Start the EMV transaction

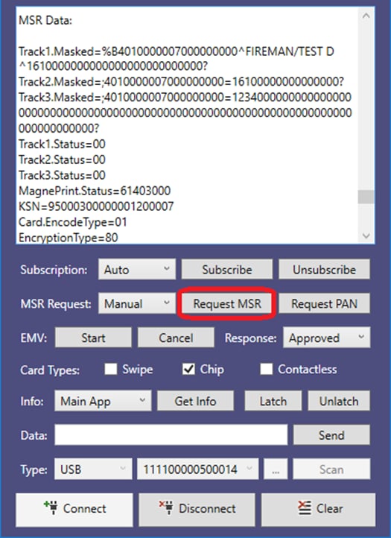[93, 338]
